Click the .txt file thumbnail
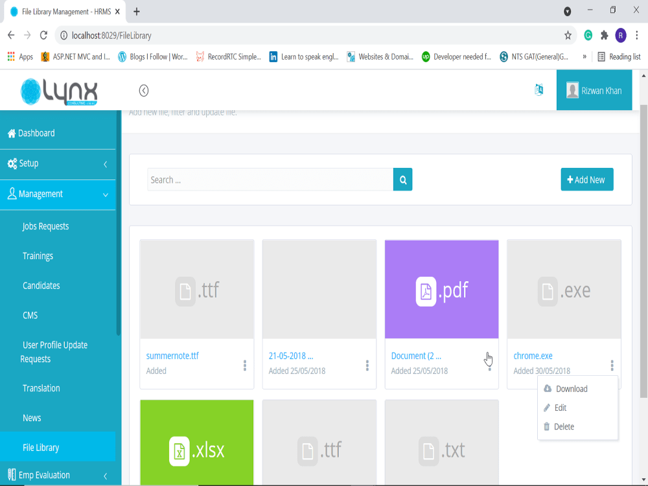The image size is (648, 486). (441, 442)
